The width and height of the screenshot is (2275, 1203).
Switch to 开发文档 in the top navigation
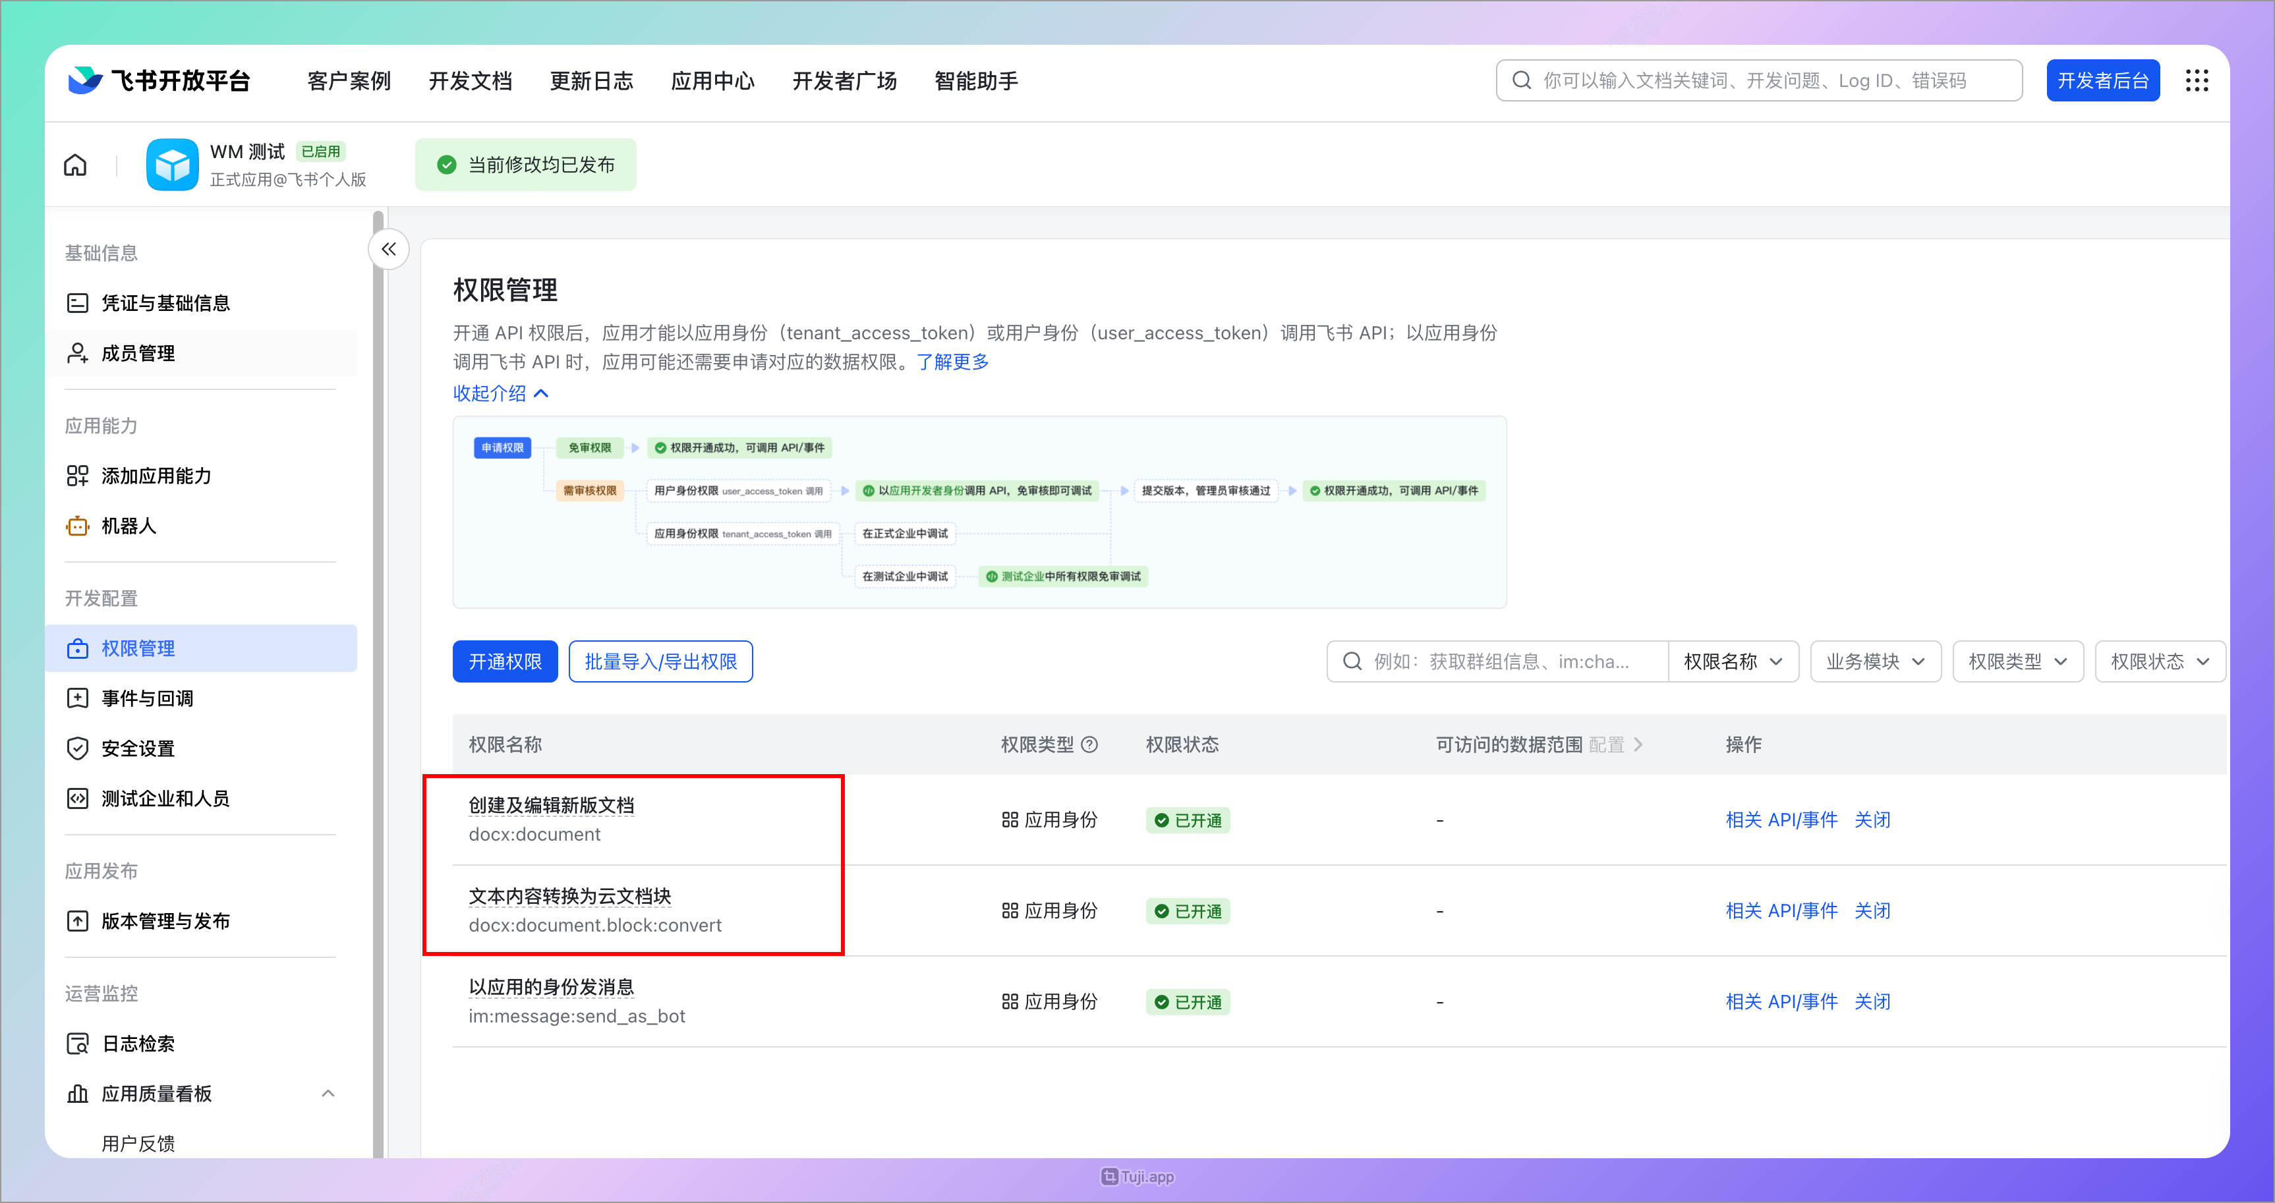tap(471, 80)
